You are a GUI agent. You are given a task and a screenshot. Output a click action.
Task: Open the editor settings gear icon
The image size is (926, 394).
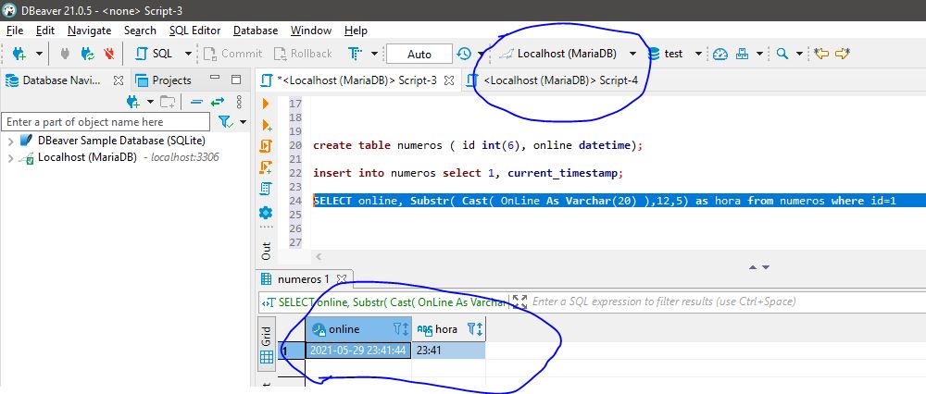click(267, 212)
